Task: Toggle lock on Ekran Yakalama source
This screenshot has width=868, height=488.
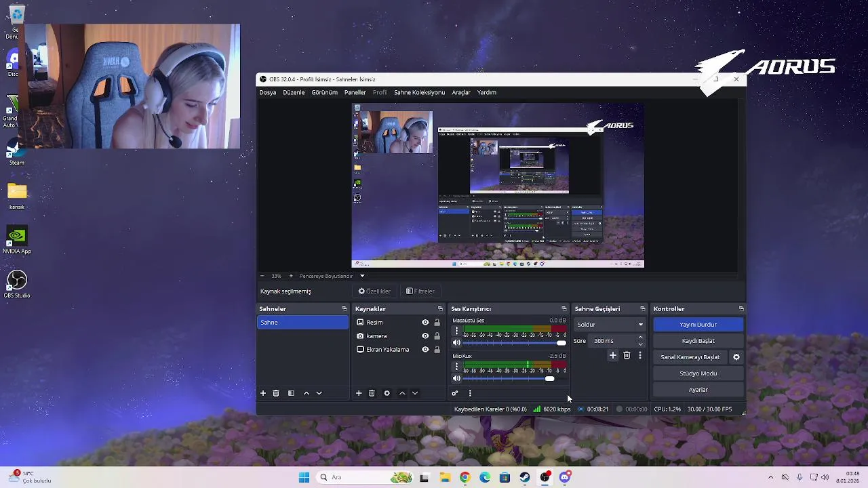Action: [x=437, y=350]
